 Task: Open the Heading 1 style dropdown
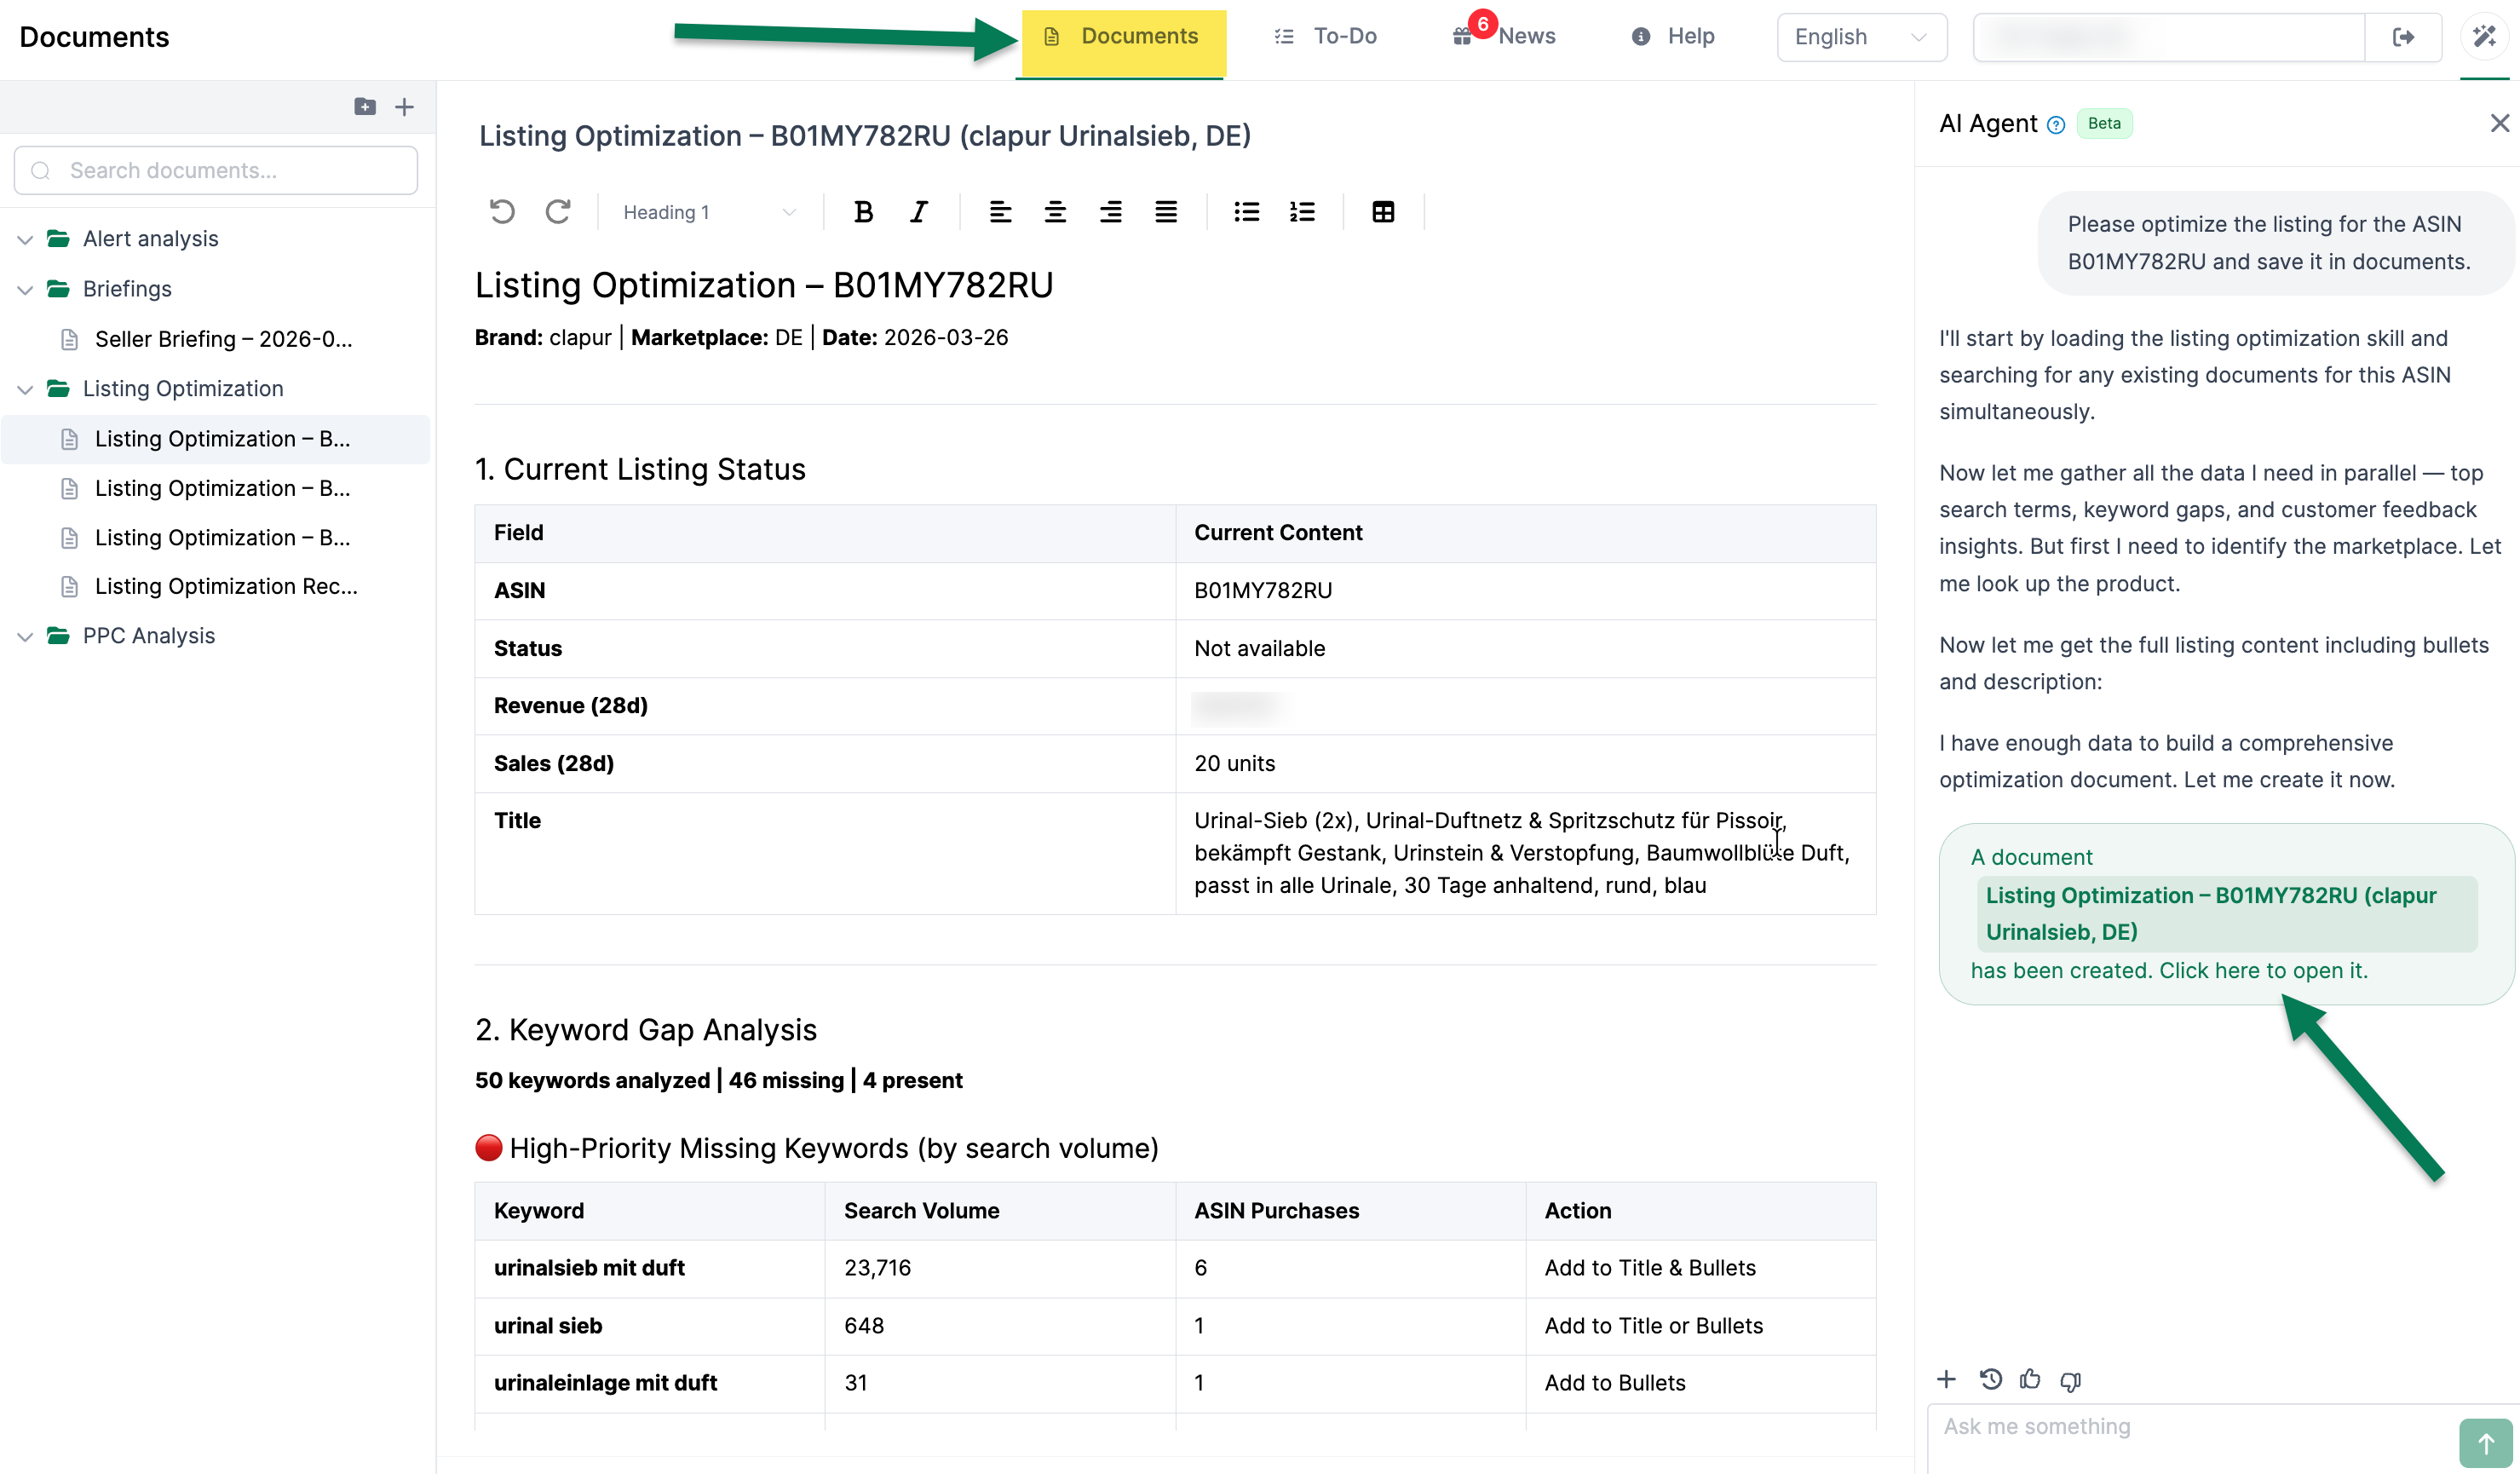pos(708,212)
